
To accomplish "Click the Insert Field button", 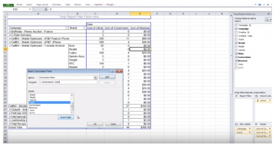I will 66,117.
